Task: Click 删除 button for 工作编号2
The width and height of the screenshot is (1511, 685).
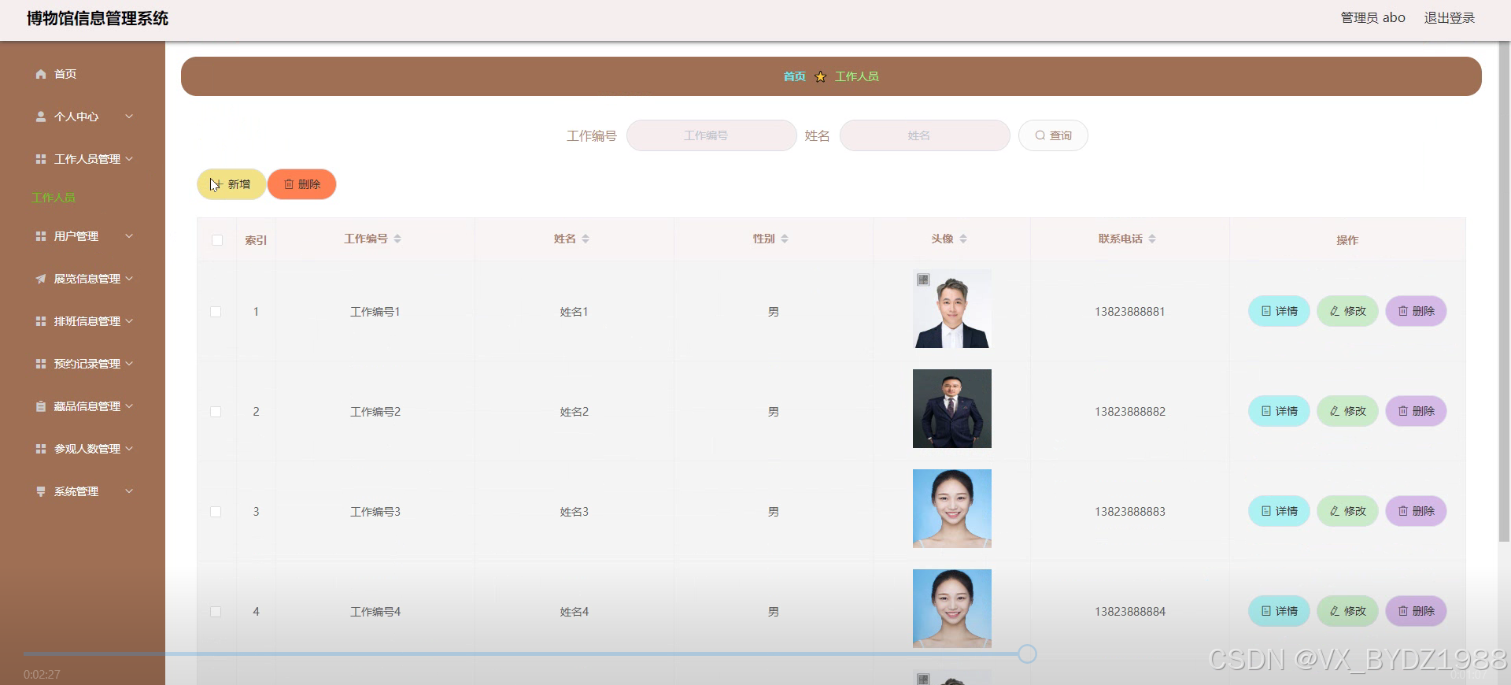Action: tap(1416, 411)
